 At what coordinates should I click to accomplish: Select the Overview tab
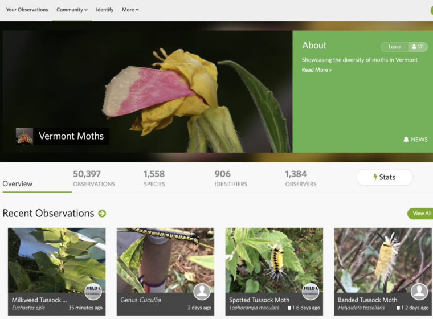(18, 184)
